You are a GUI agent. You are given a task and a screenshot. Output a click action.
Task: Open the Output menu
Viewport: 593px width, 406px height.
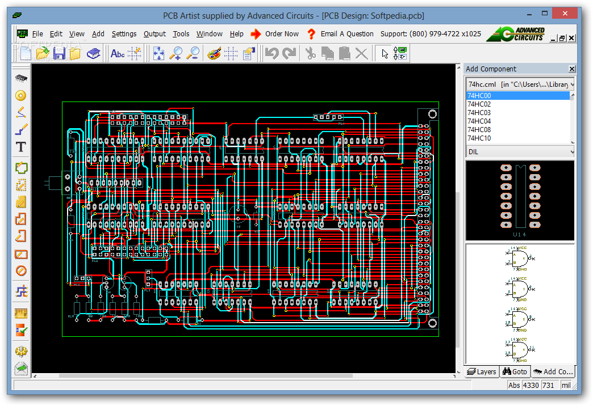pos(154,33)
